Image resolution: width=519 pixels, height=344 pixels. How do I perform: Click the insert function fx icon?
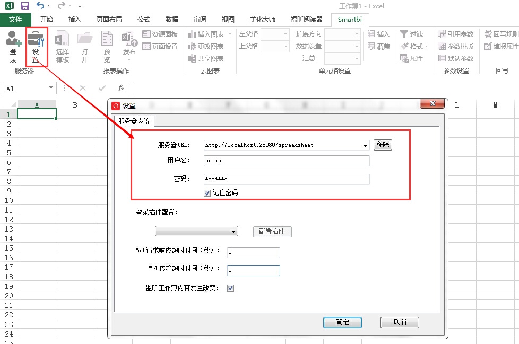coord(121,88)
